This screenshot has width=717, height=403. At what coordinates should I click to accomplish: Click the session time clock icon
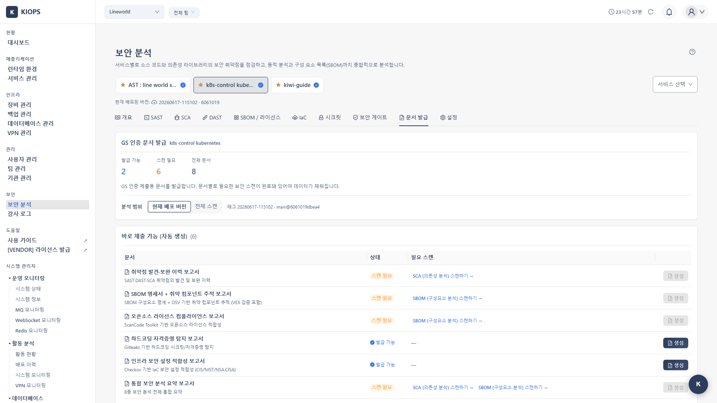pos(611,12)
